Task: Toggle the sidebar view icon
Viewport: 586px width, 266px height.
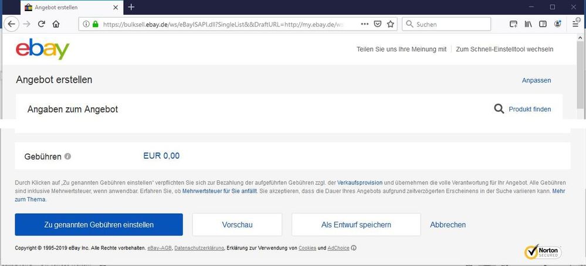Action: [x=543, y=24]
